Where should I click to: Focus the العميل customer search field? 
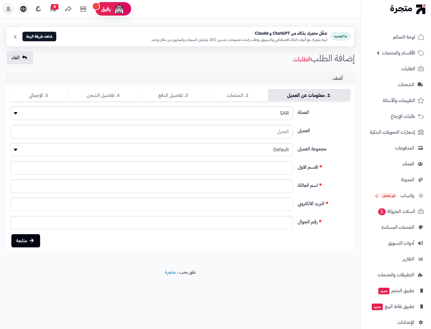click(x=151, y=132)
